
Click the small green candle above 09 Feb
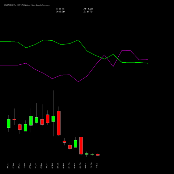coord(87,154)
